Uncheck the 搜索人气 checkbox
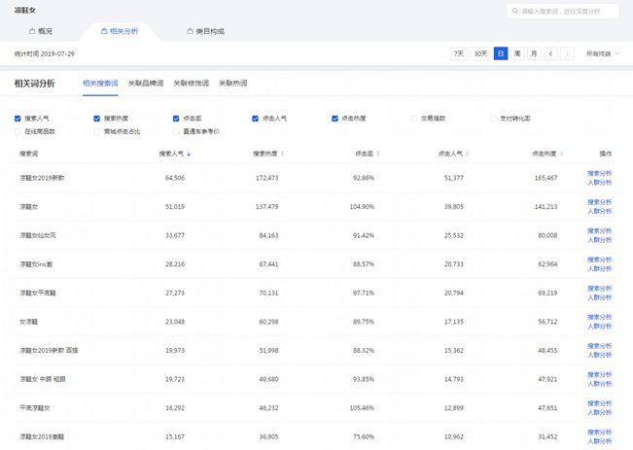This screenshot has width=633, height=450. click(18, 119)
